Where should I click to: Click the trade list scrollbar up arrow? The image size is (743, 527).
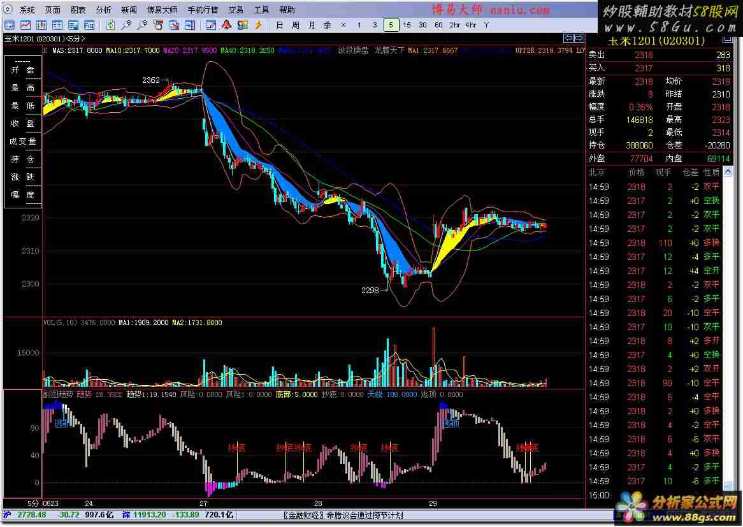[x=729, y=171]
